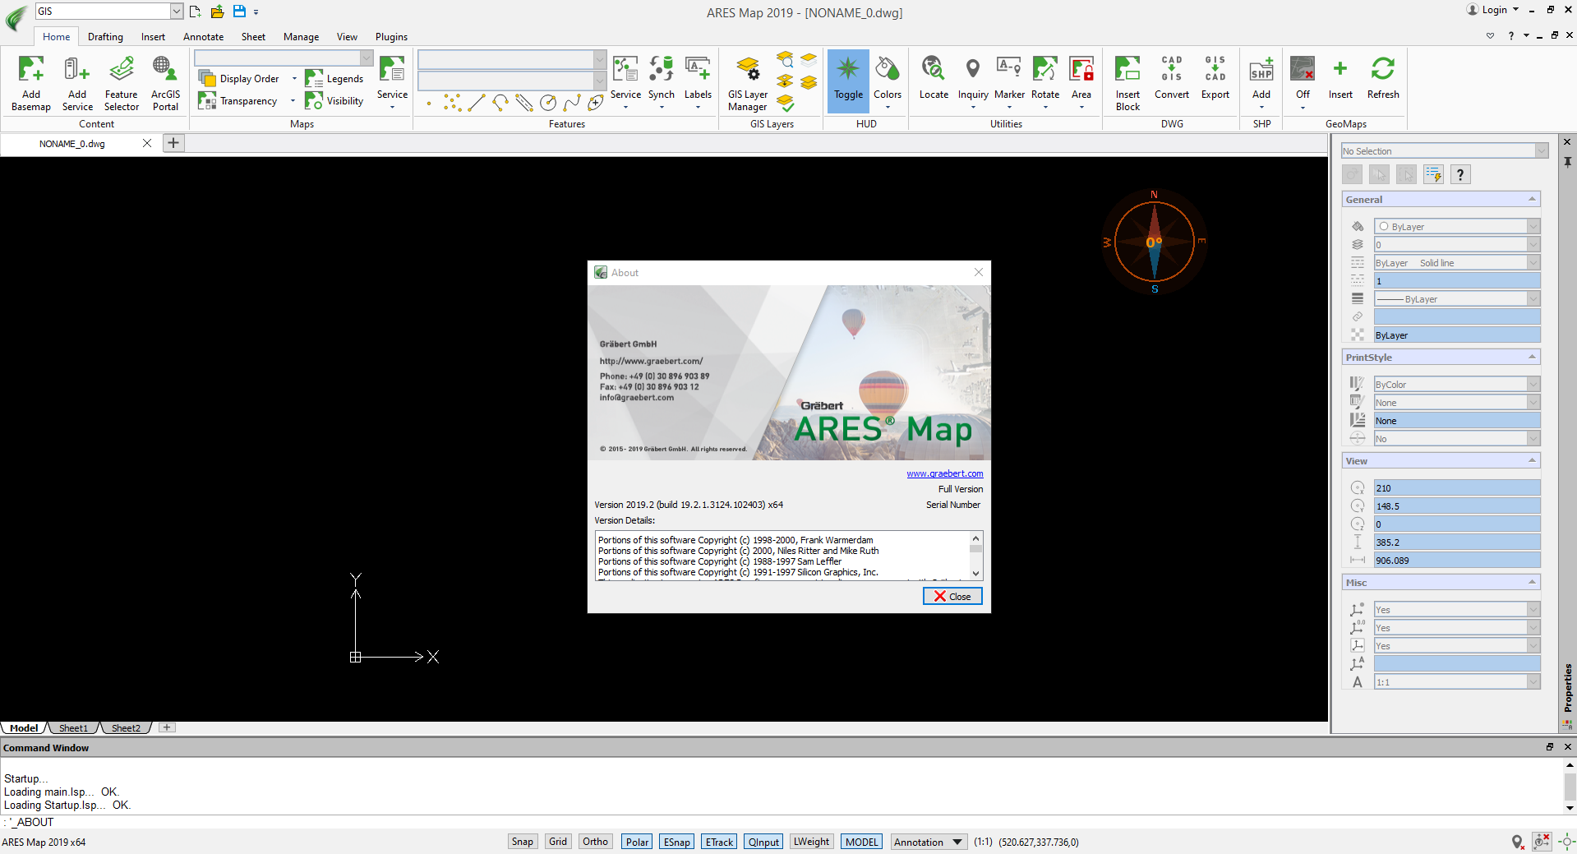Toggle Snap in the status bar

click(522, 842)
